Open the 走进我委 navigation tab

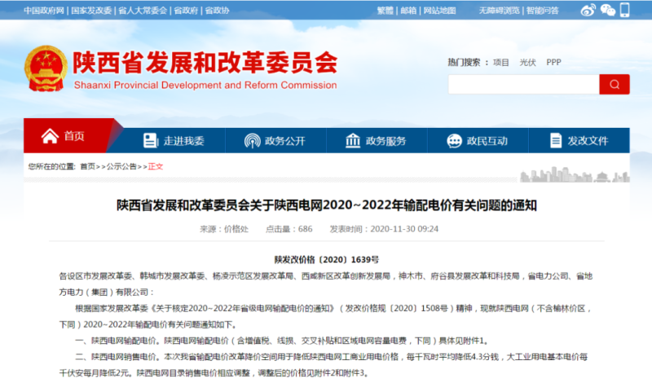click(x=174, y=140)
